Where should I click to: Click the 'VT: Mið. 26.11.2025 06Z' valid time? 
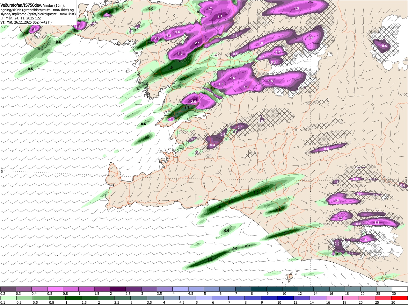pos(19,22)
